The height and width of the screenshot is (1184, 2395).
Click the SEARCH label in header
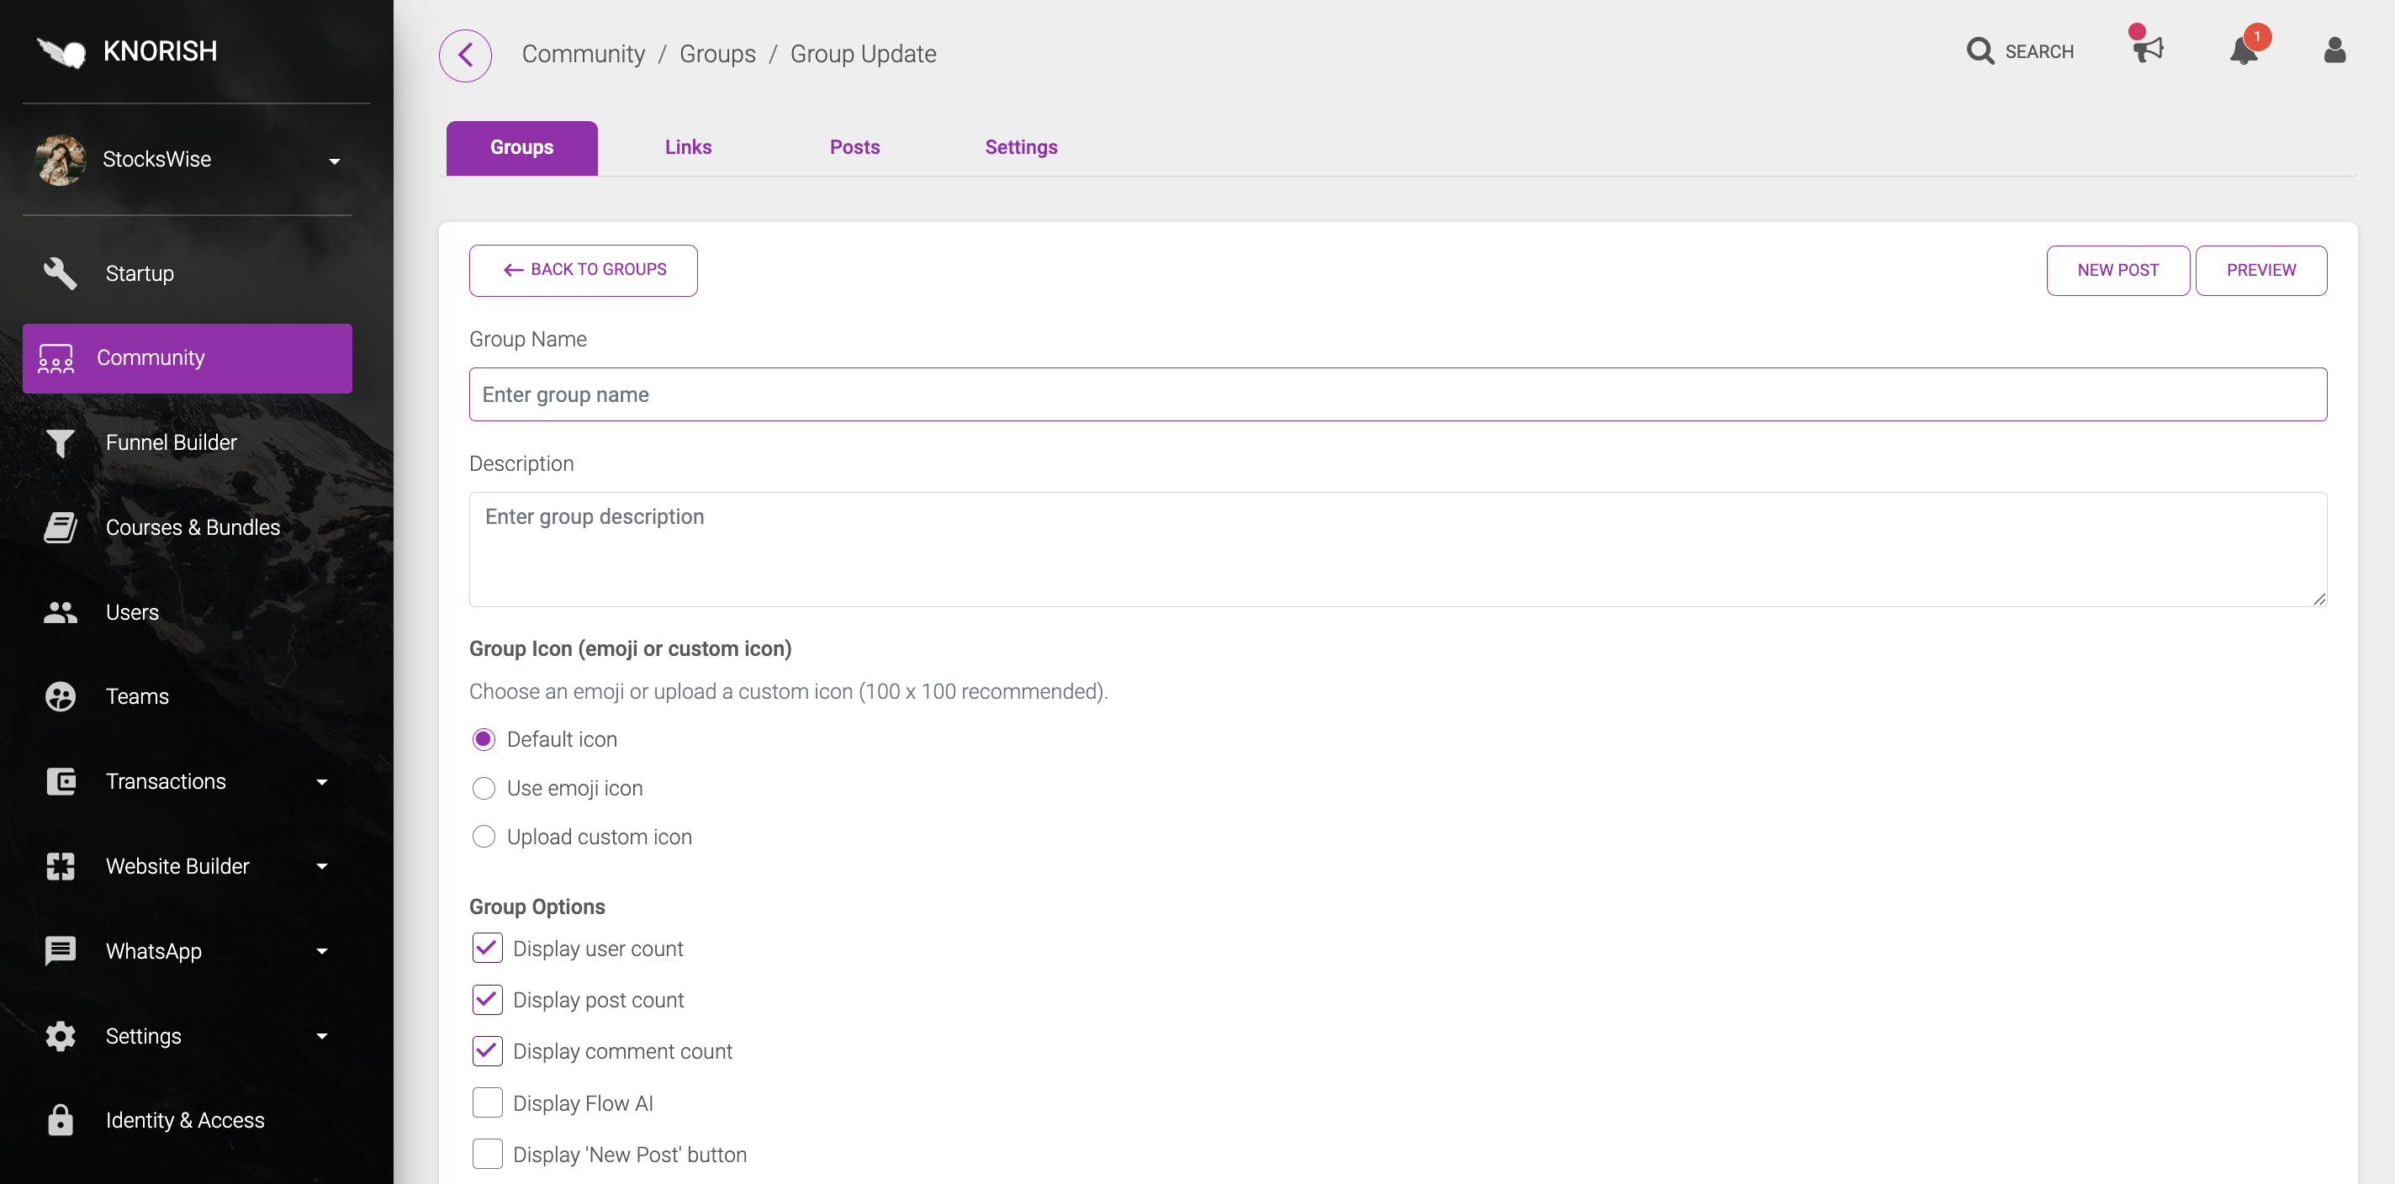(2039, 52)
